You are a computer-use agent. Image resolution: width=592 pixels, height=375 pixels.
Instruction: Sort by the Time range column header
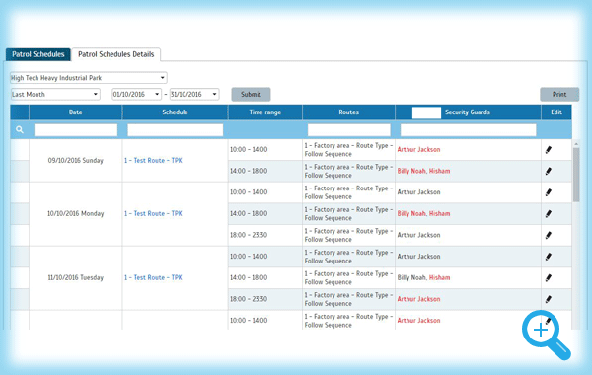(265, 112)
